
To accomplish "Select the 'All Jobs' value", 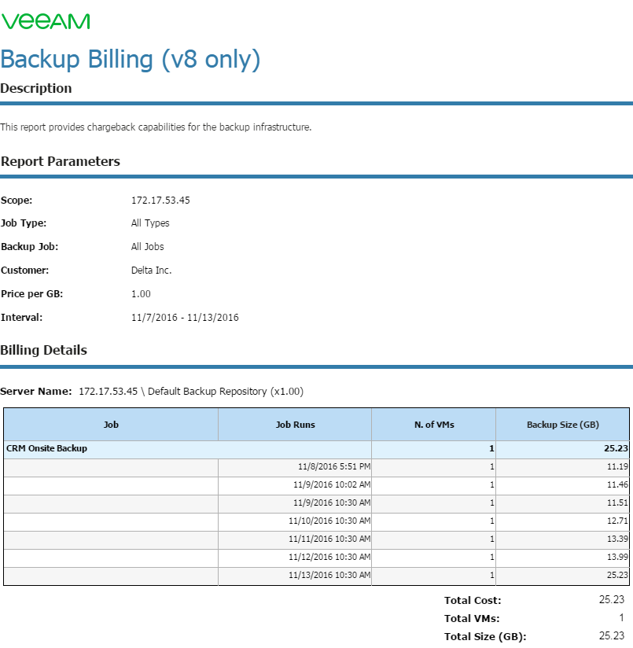I will [148, 247].
